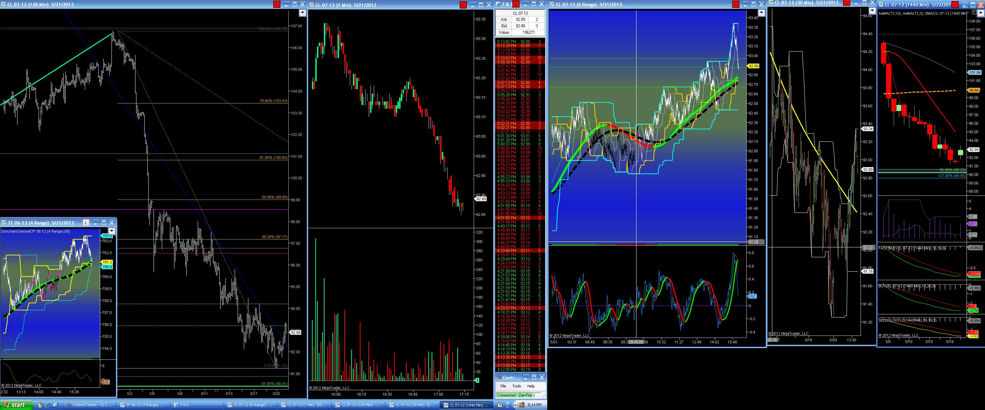Image resolution: width=985 pixels, height=410 pixels.
Task: Click the T & S window title icon
Action: click(498, 4)
